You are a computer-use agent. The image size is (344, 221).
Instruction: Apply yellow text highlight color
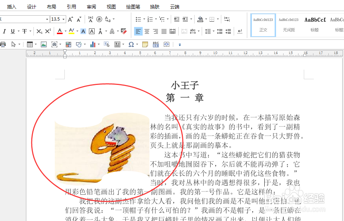(x=72, y=31)
